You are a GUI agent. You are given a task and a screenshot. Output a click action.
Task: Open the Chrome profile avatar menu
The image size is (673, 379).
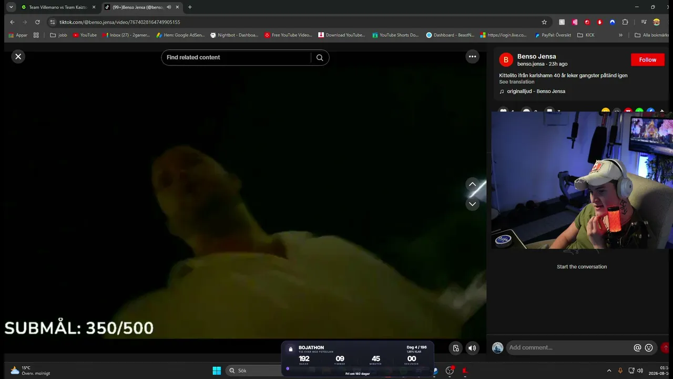[656, 22]
